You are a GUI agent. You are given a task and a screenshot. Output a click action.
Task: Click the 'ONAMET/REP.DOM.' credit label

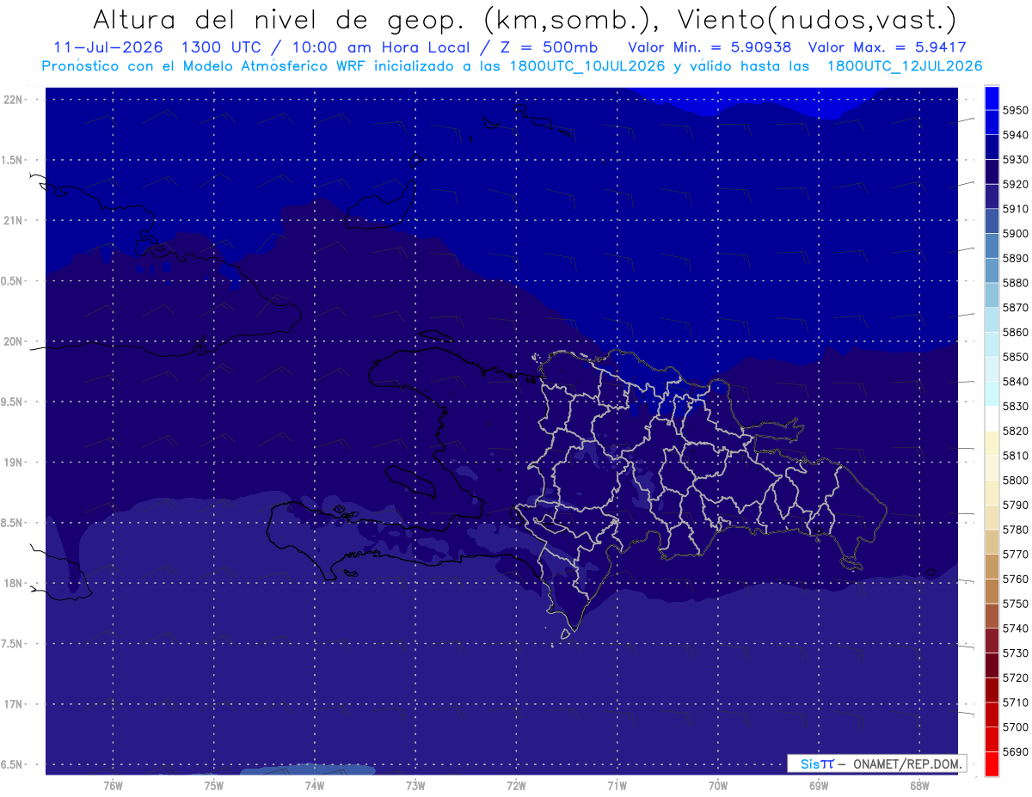[x=906, y=763]
